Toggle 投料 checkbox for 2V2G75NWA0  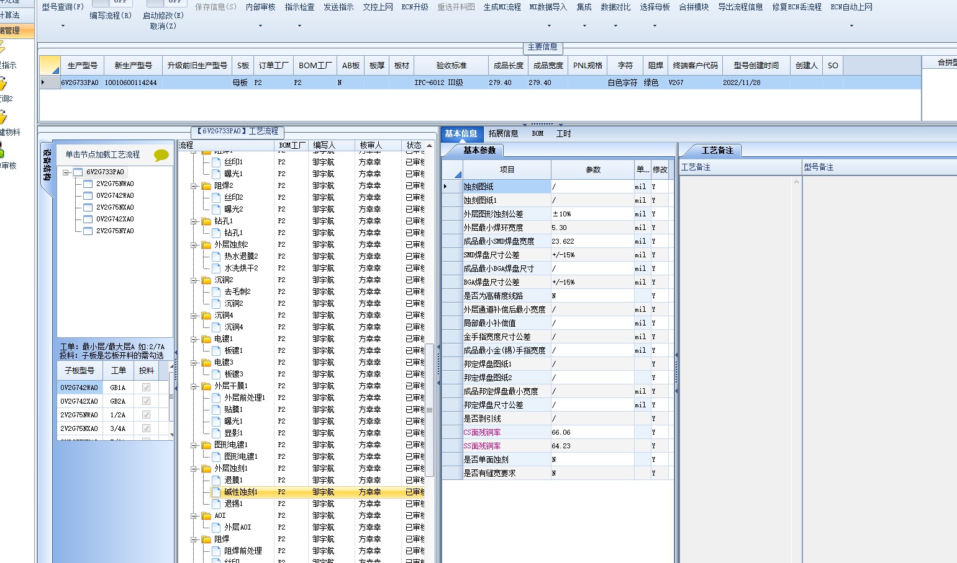point(146,415)
